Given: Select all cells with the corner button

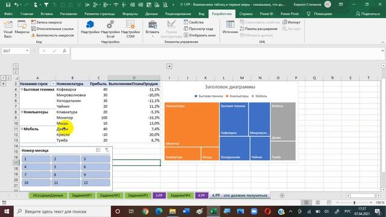Looking at the screenshot, I should 16,78.
